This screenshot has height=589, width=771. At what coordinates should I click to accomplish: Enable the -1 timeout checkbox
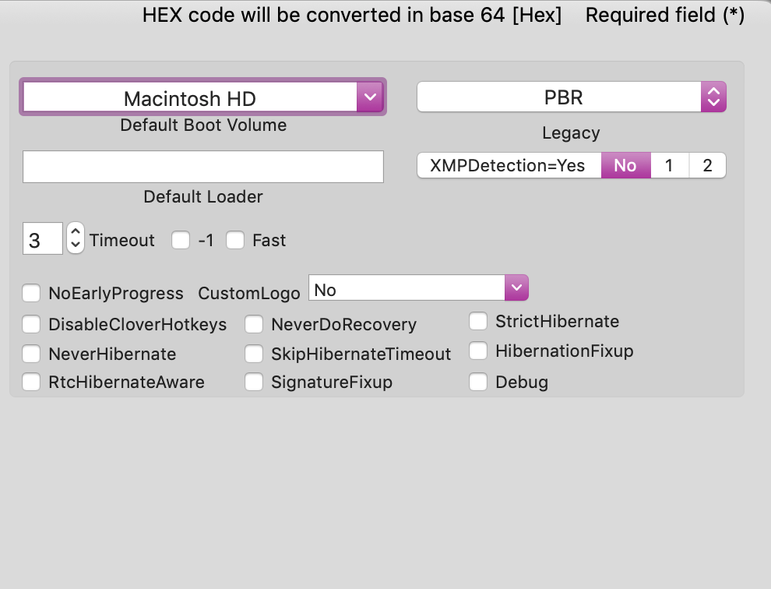[181, 240]
